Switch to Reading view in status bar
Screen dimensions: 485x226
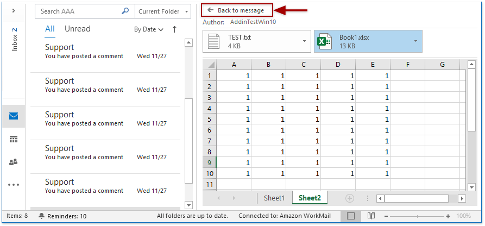371,216
